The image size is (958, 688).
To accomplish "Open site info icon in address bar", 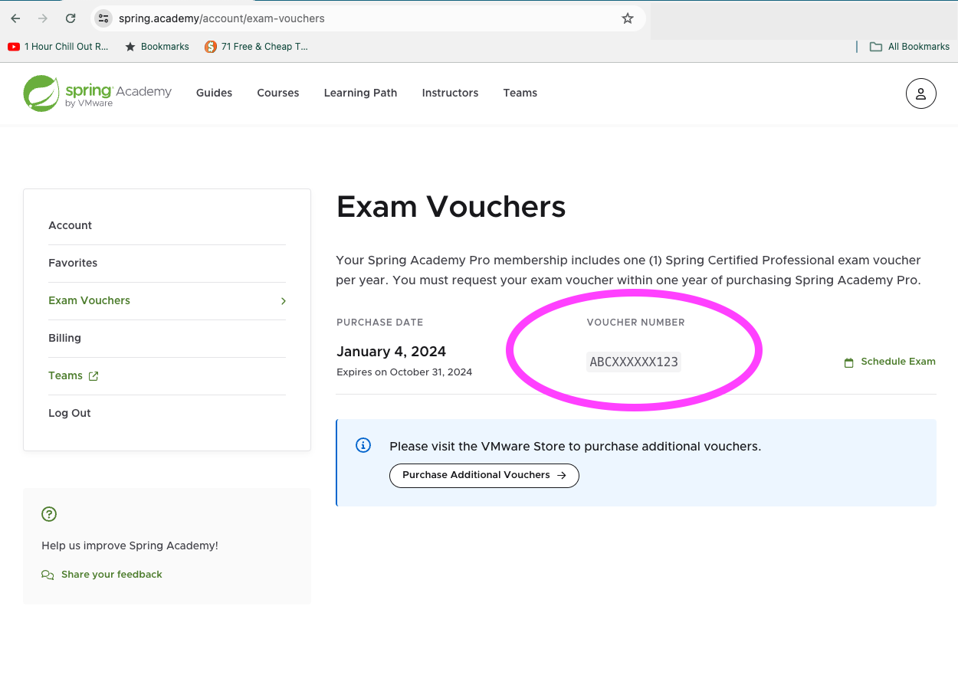I will (x=104, y=18).
